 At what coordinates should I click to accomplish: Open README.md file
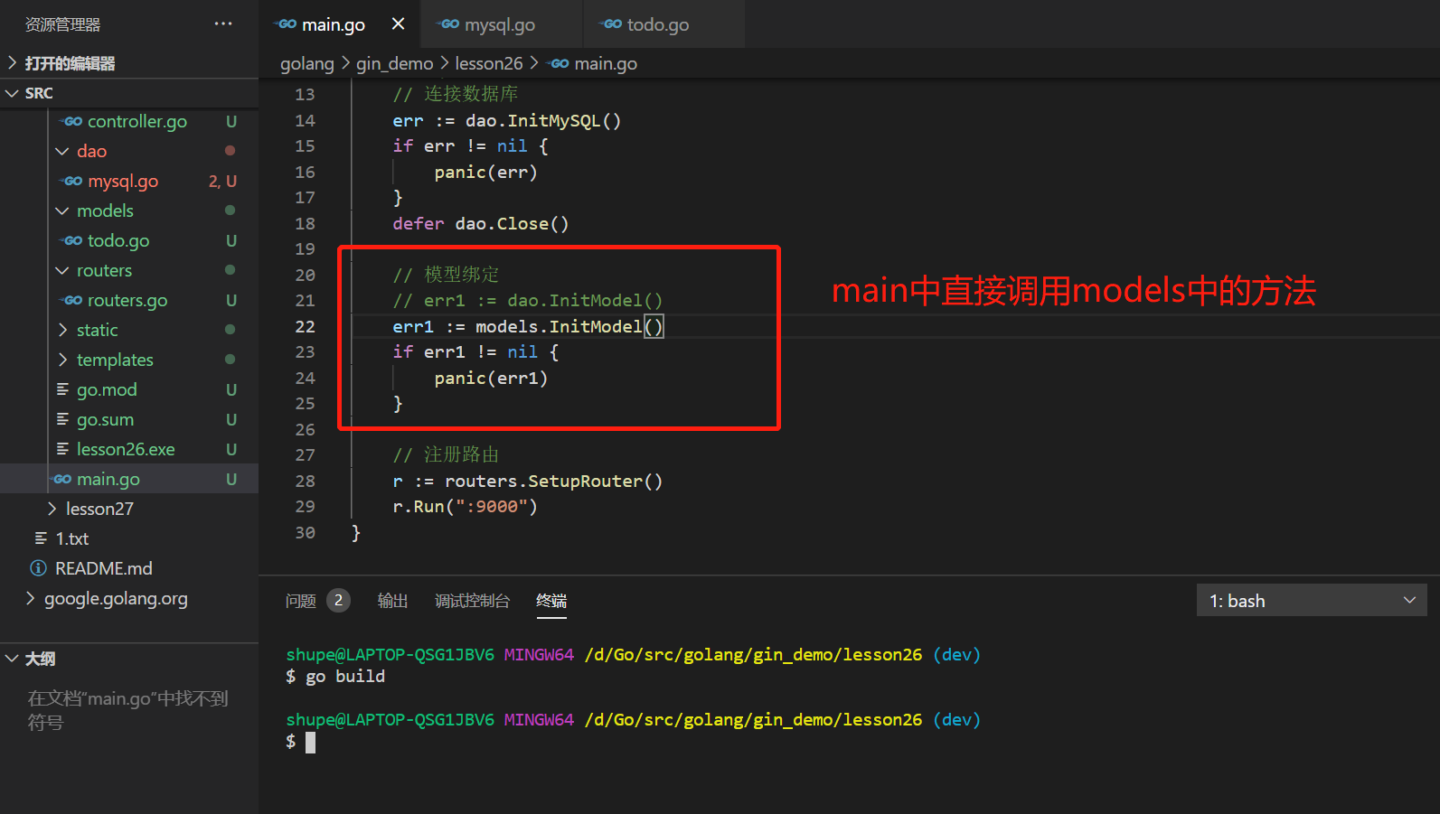pos(104,568)
